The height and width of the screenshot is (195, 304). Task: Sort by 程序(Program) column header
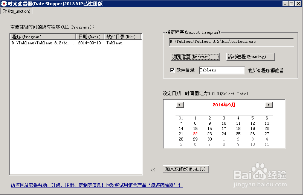[x=43, y=36]
